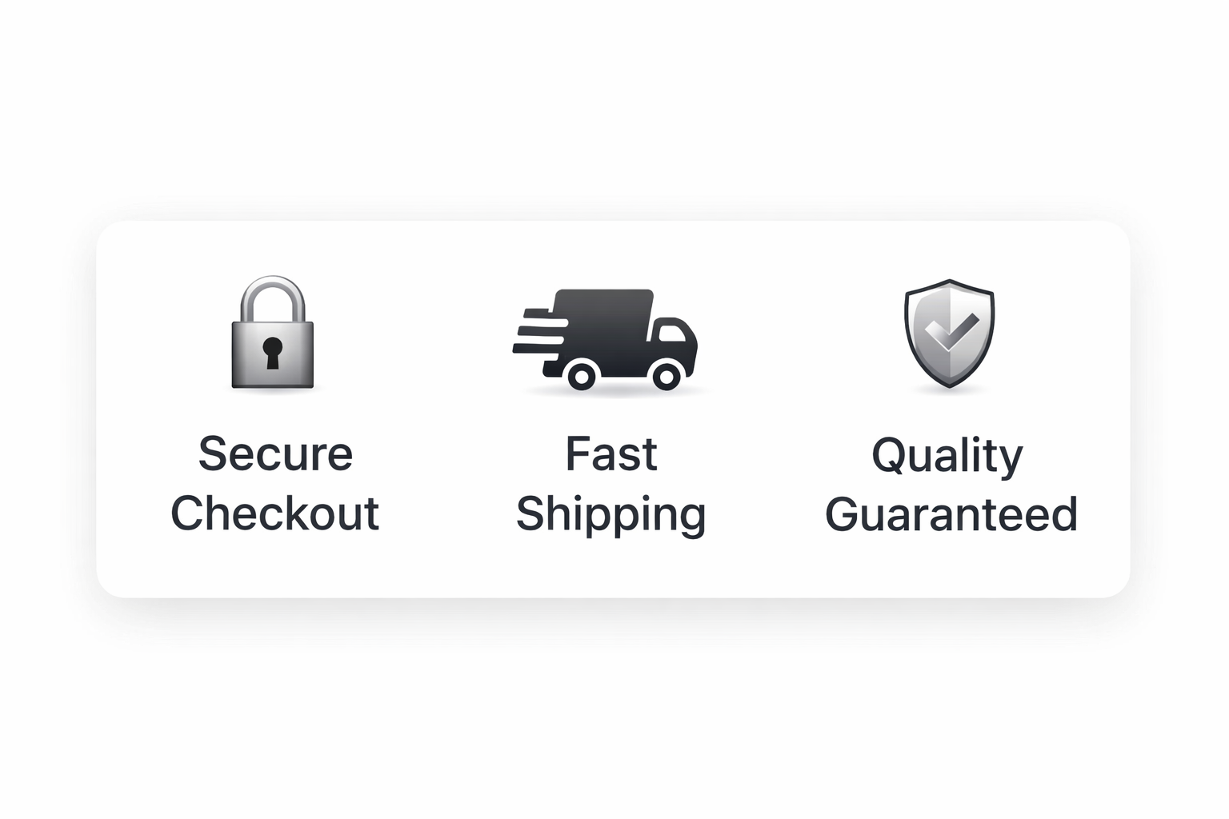This screenshot has width=1229, height=819.
Task: Click the truck's cargo box
Action: click(x=602, y=328)
